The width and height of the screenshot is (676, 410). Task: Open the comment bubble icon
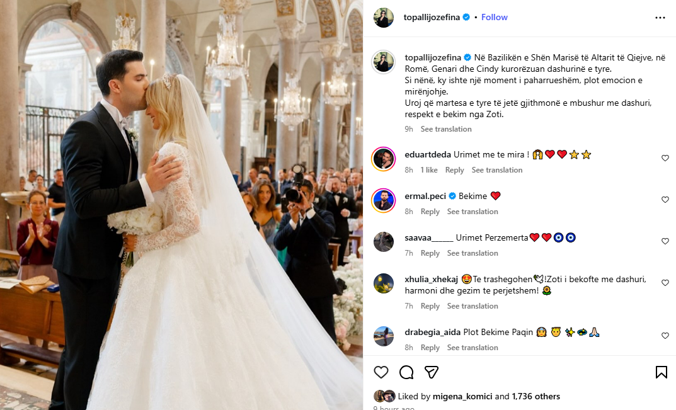(406, 372)
